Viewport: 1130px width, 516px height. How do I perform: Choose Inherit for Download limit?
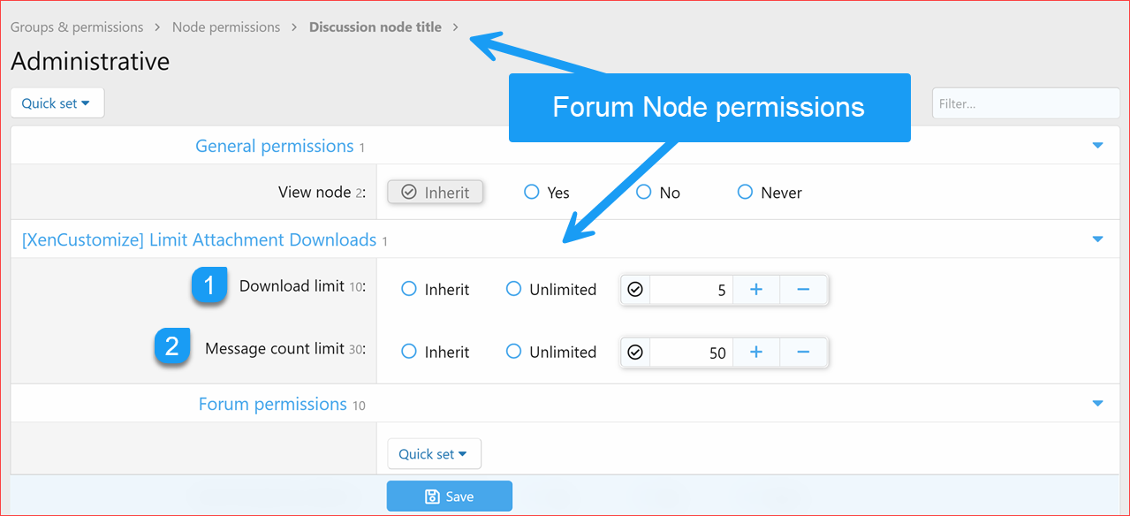click(x=407, y=289)
